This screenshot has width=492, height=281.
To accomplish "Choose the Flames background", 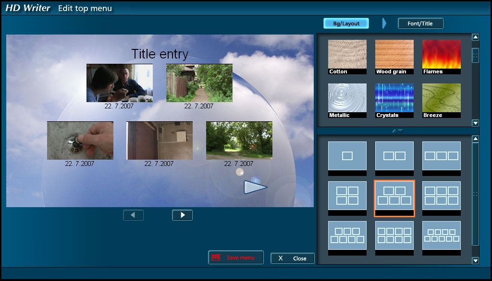I will 441,57.
